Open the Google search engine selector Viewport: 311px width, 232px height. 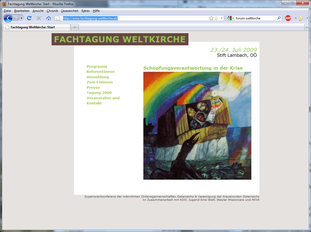coord(231,18)
